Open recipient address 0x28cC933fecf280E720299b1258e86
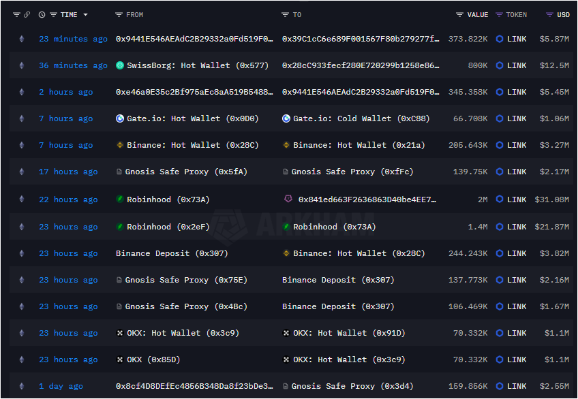 point(361,65)
